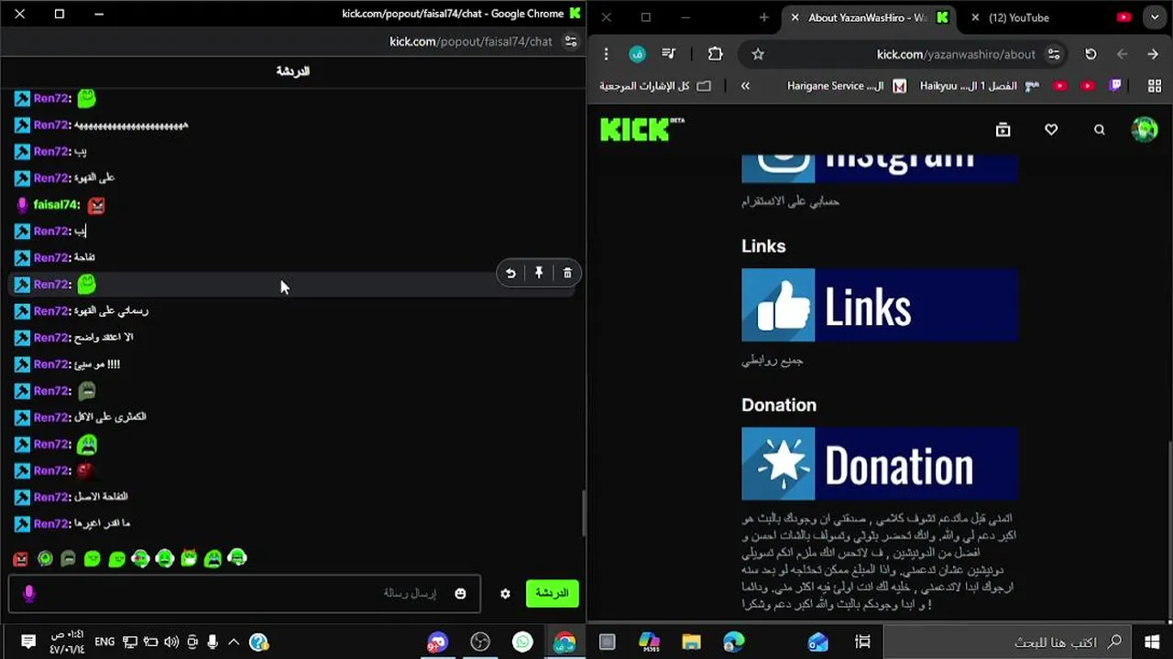
Task: Open a new tab with the plus button
Action: coord(763,17)
